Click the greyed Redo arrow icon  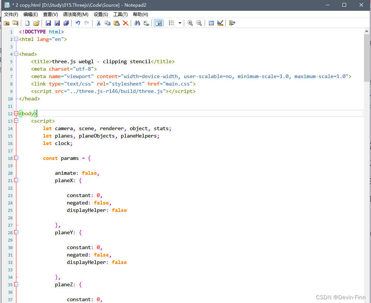tap(87, 23)
